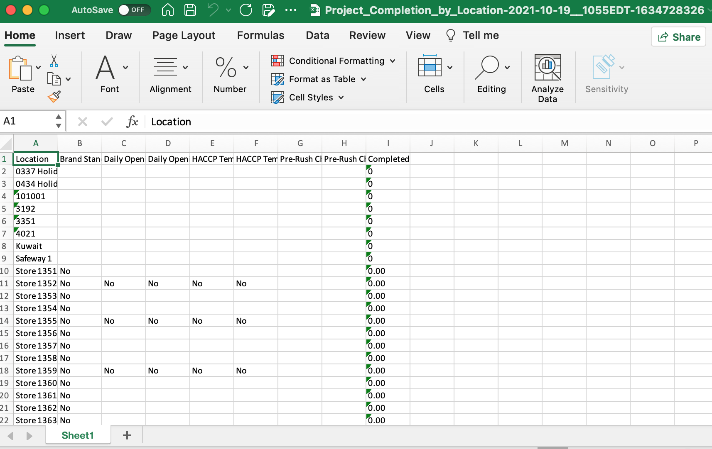Click the Format Painter icon under Paste
The width and height of the screenshot is (712, 449).
click(x=54, y=96)
